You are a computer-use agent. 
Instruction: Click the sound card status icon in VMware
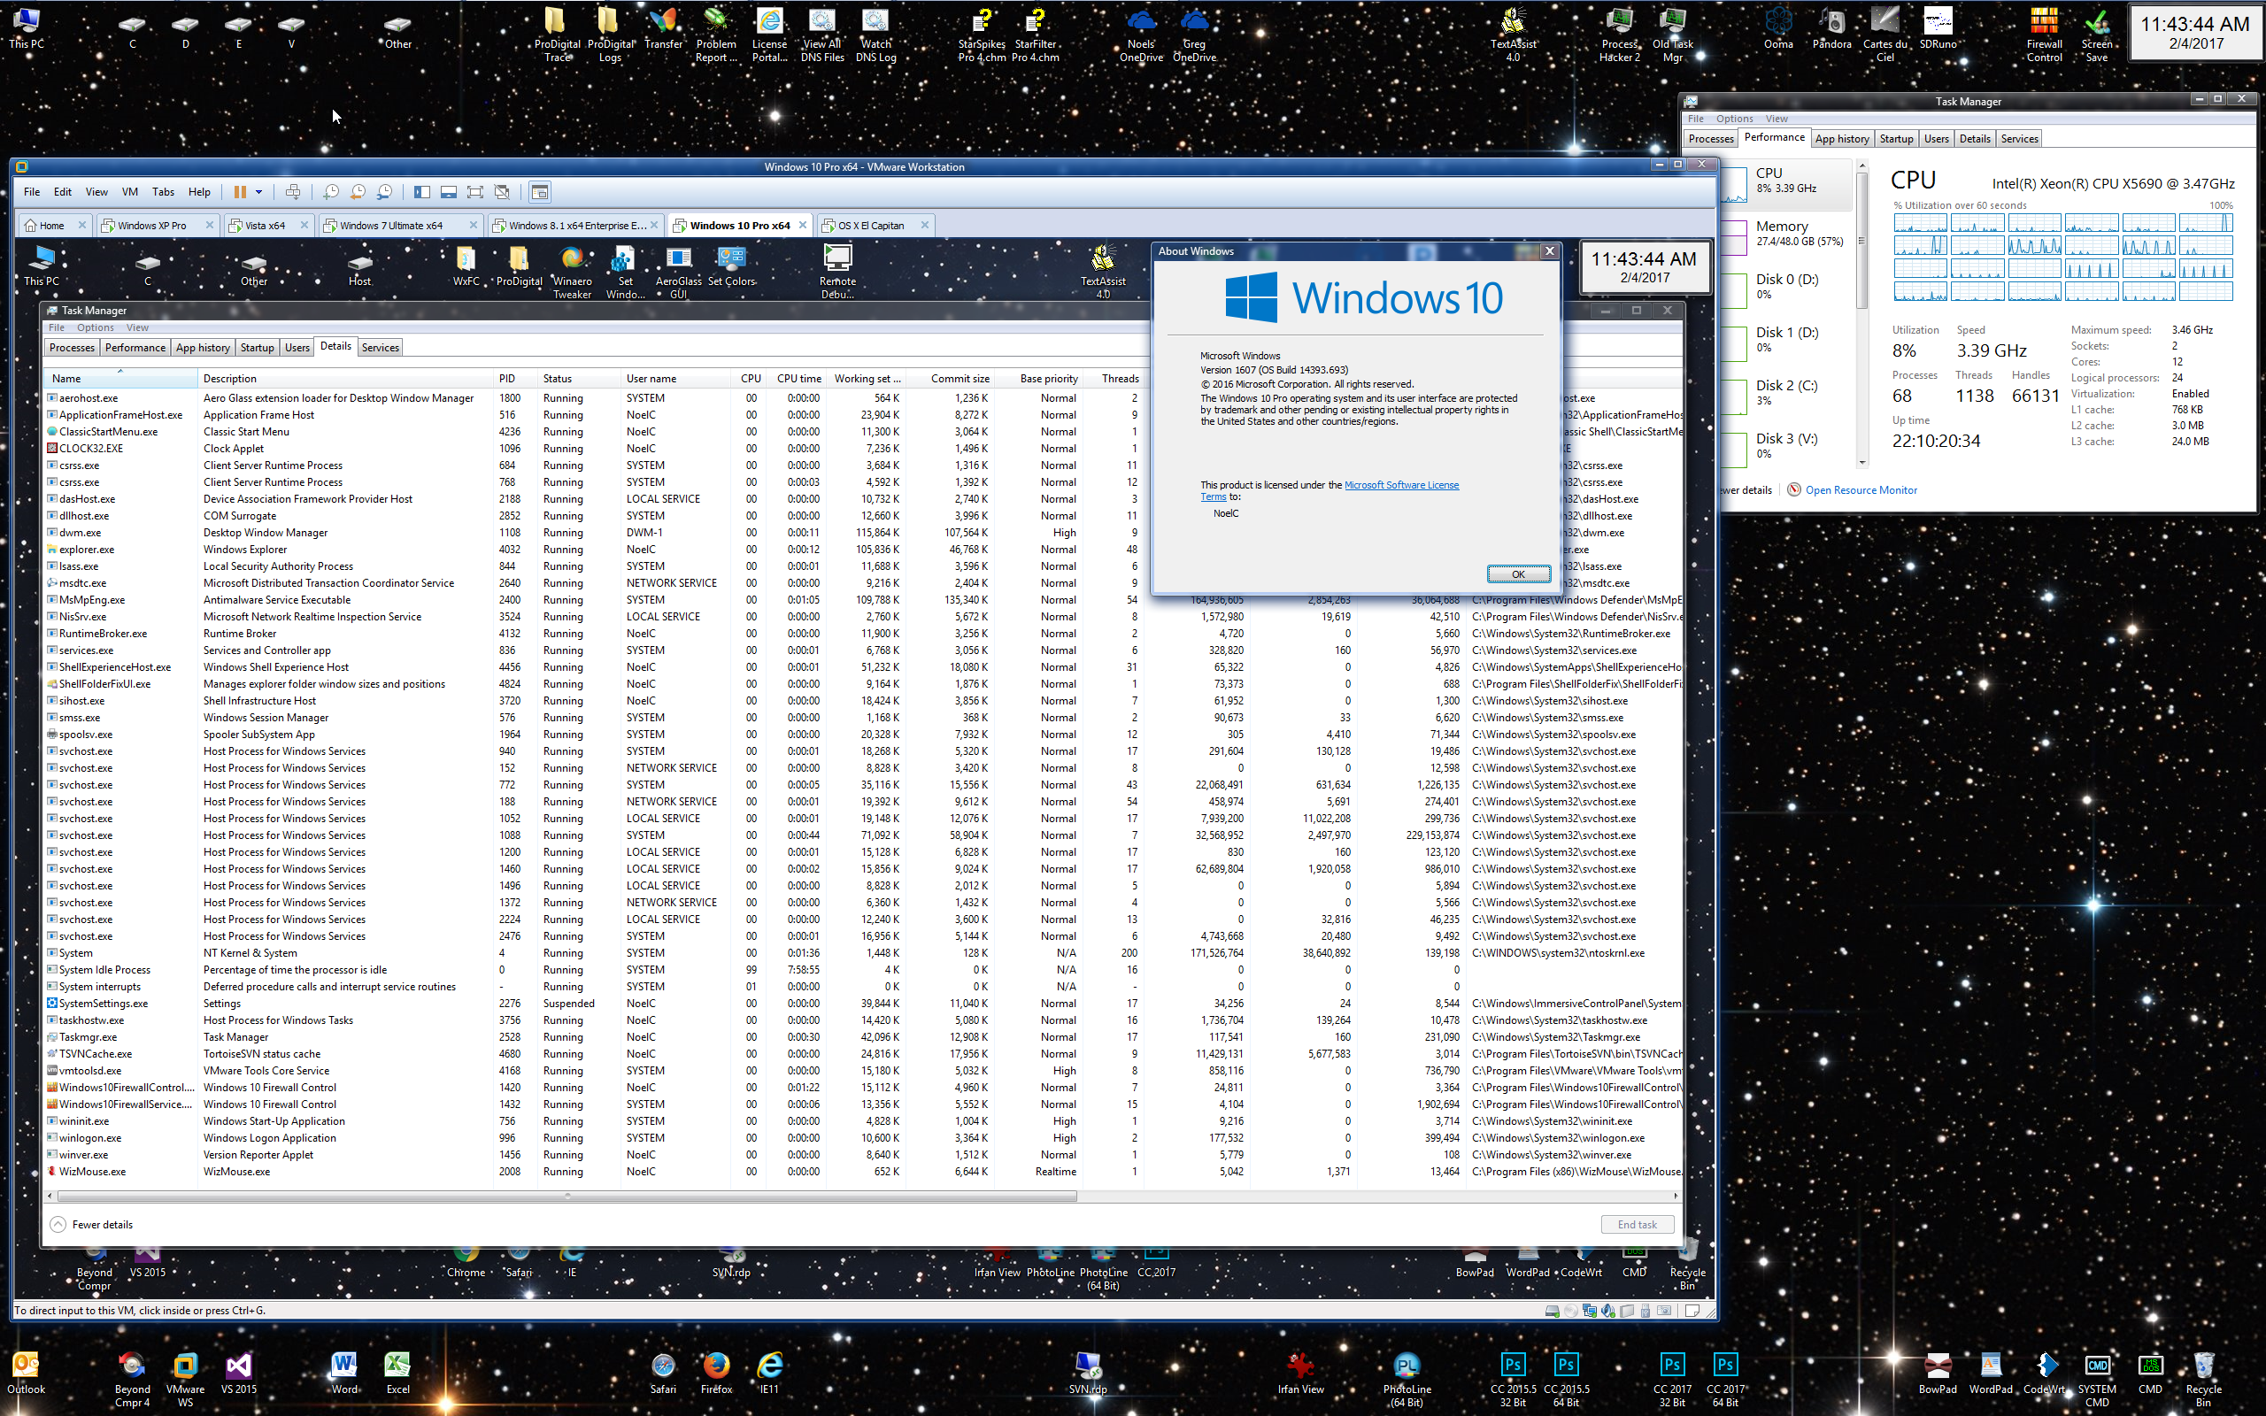point(1608,1311)
